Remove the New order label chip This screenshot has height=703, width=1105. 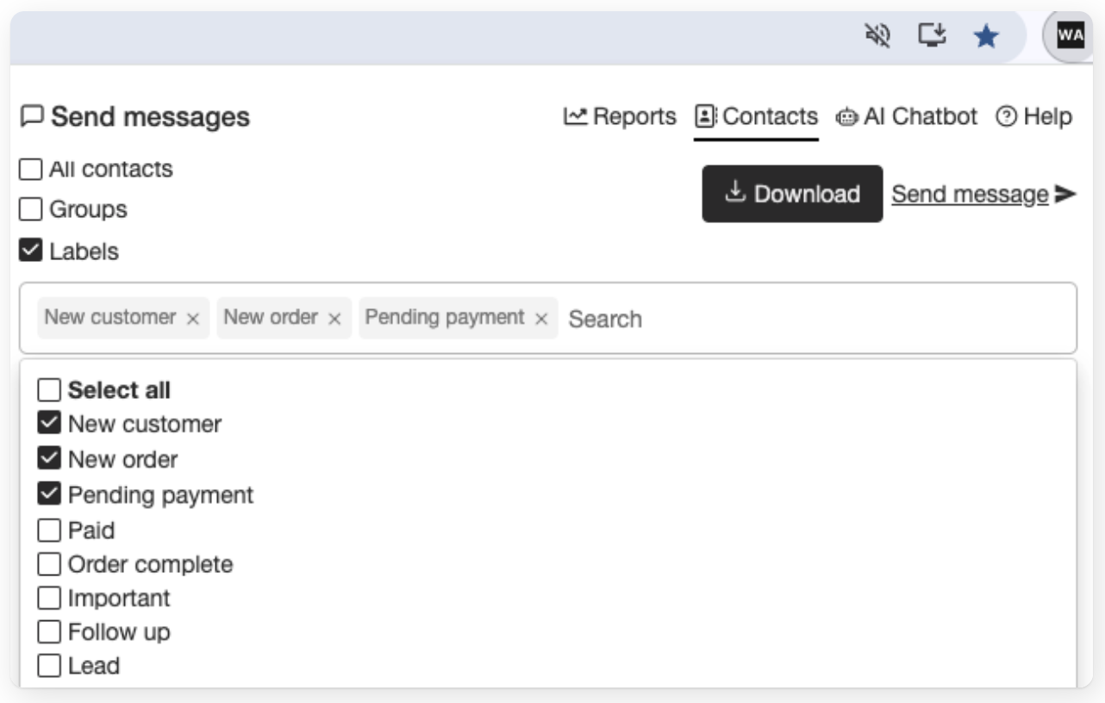click(334, 319)
